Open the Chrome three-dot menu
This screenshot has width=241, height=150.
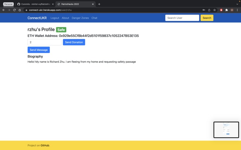pyautogui.click(x=237, y=10)
